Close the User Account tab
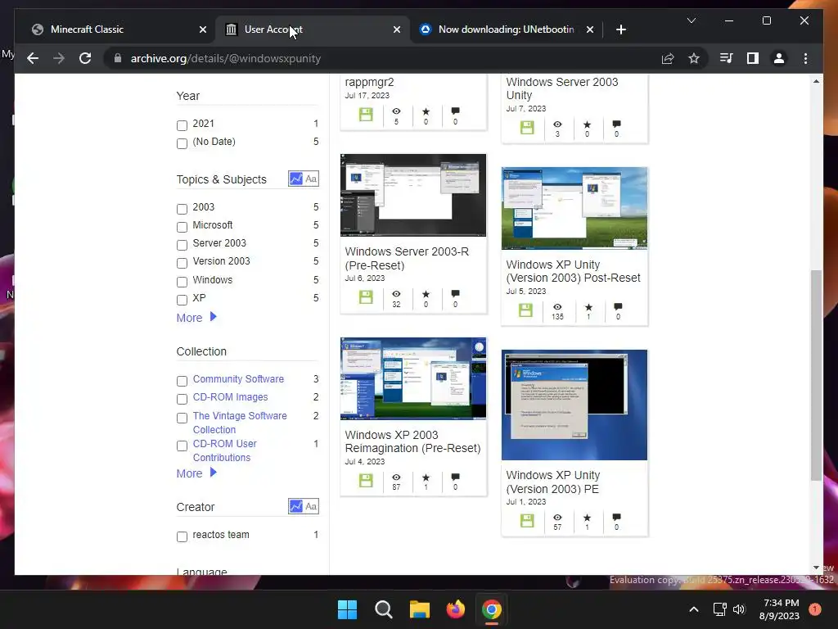Image resolution: width=838 pixels, height=629 pixels. (x=397, y=29)
